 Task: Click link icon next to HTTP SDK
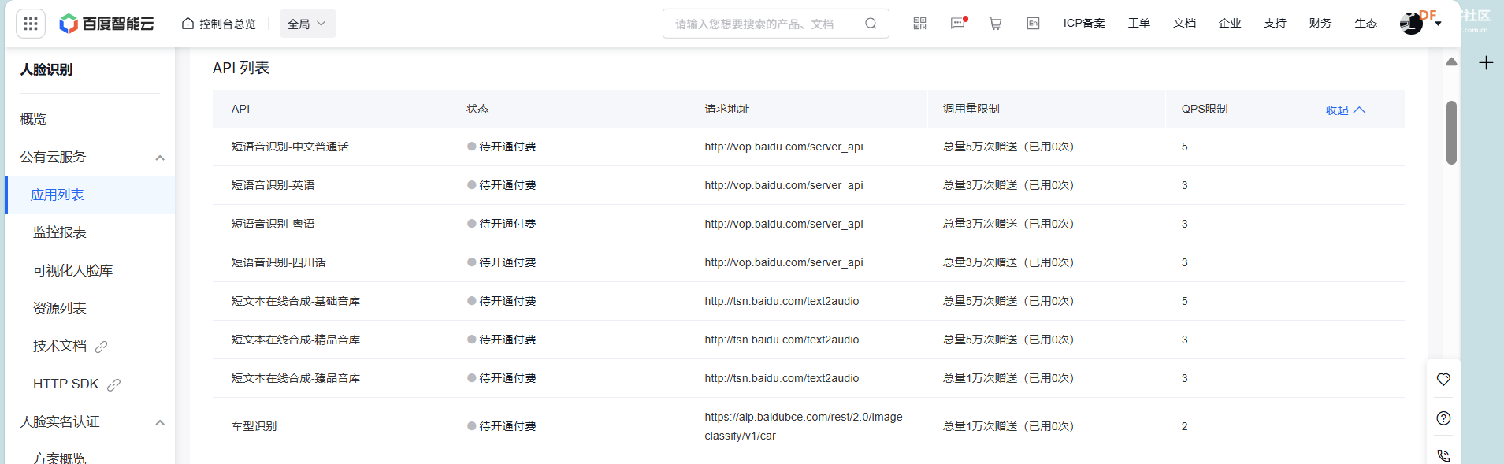tap(113, 384)
